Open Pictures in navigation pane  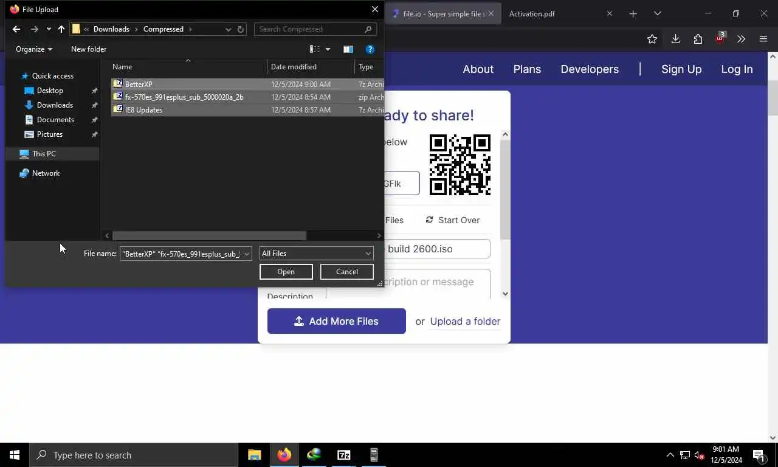coord(50,134)
